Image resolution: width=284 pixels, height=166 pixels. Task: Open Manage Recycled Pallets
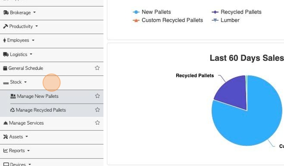pos(41,110)
